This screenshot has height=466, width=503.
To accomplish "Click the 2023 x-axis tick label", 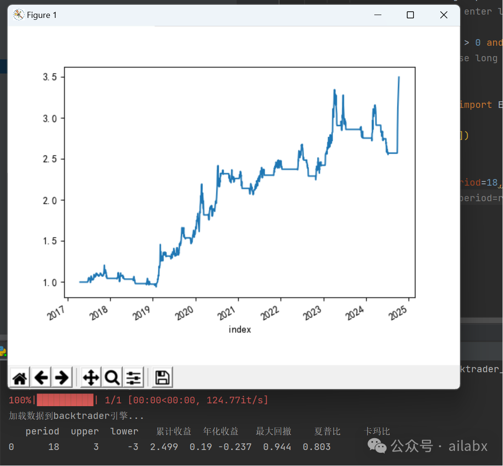I will [312, 312].
